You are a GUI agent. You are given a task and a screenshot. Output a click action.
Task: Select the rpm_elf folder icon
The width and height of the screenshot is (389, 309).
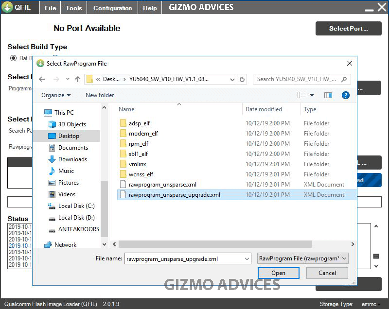pos(123,143)
